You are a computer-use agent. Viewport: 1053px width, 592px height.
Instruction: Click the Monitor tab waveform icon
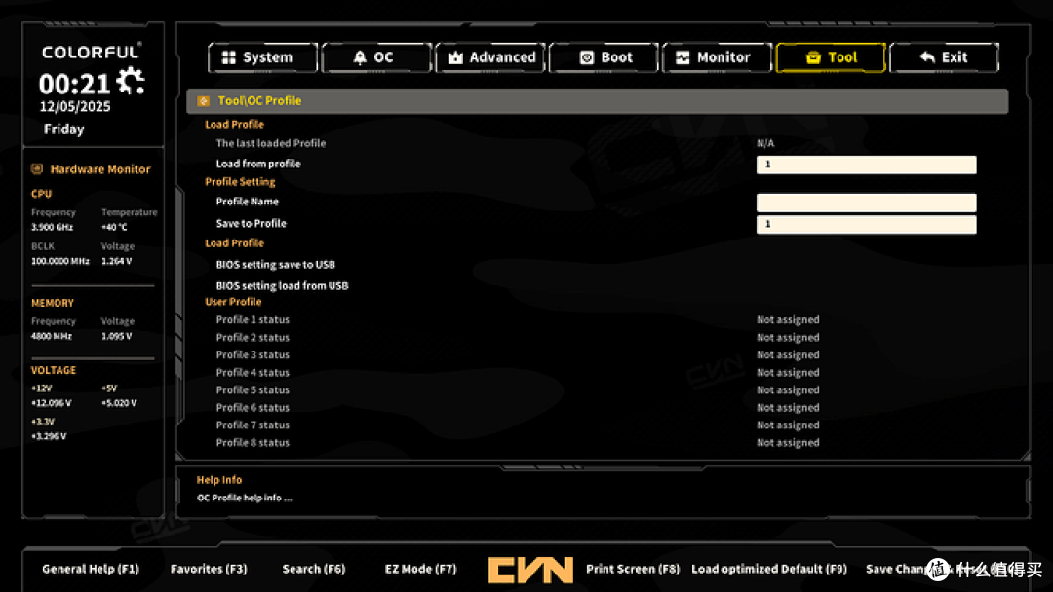tap(682, 57)
